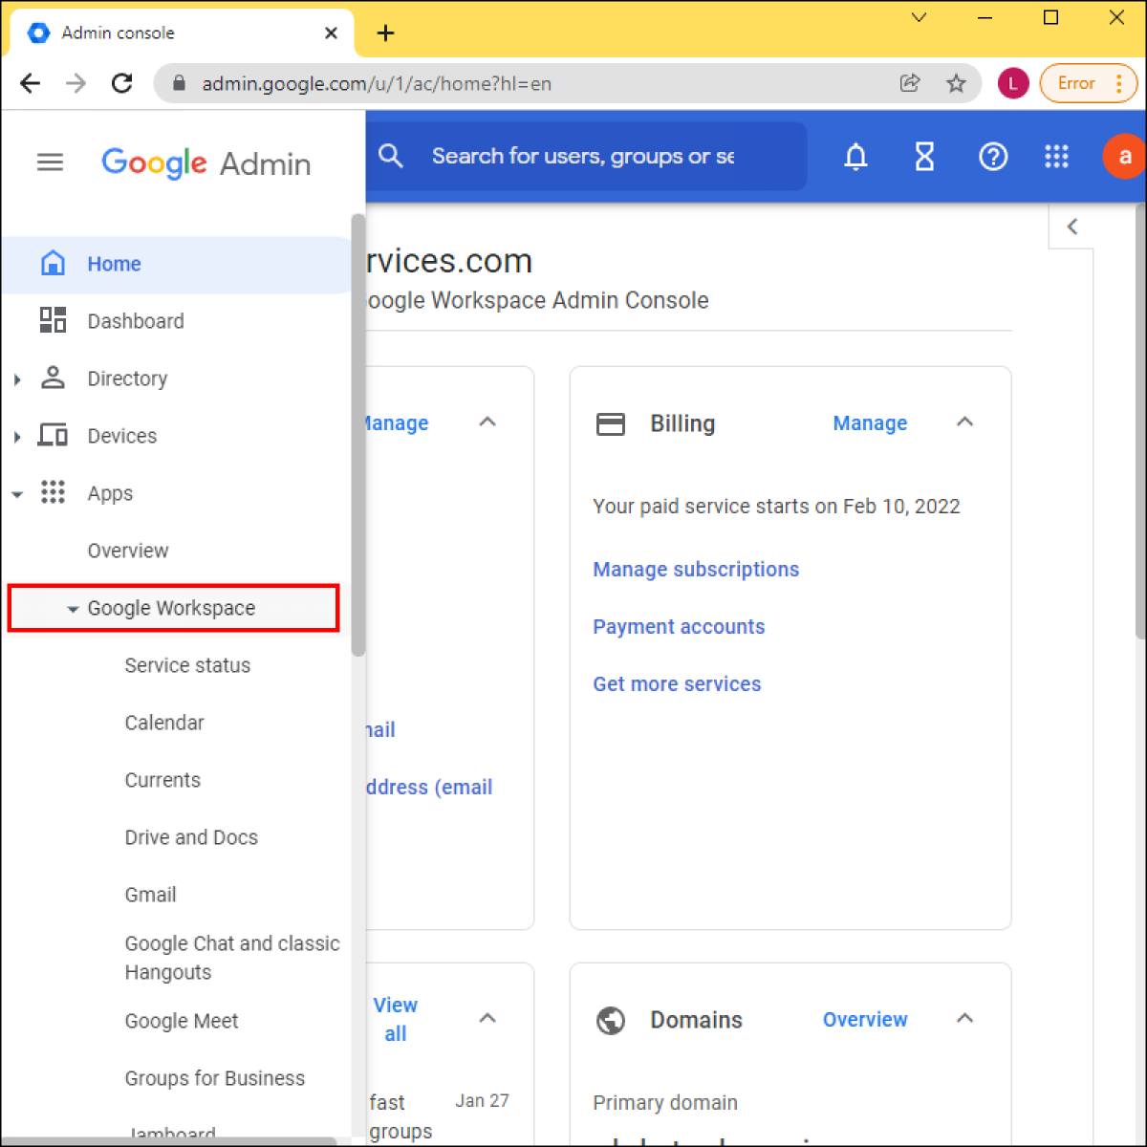Open the notifications bell in the top bar
1147x1147 pixels.
pos(855,156)
